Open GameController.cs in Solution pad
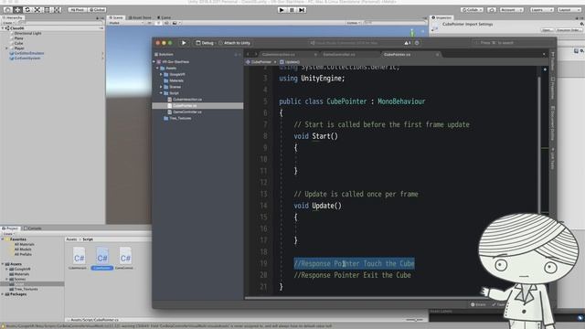The width and height of the screenshot is (585, 329). click(x=185, y=111)
